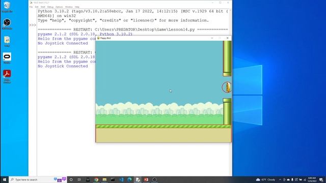
Task: Maximize the IDLE Shell window
Action: [220, 3]
